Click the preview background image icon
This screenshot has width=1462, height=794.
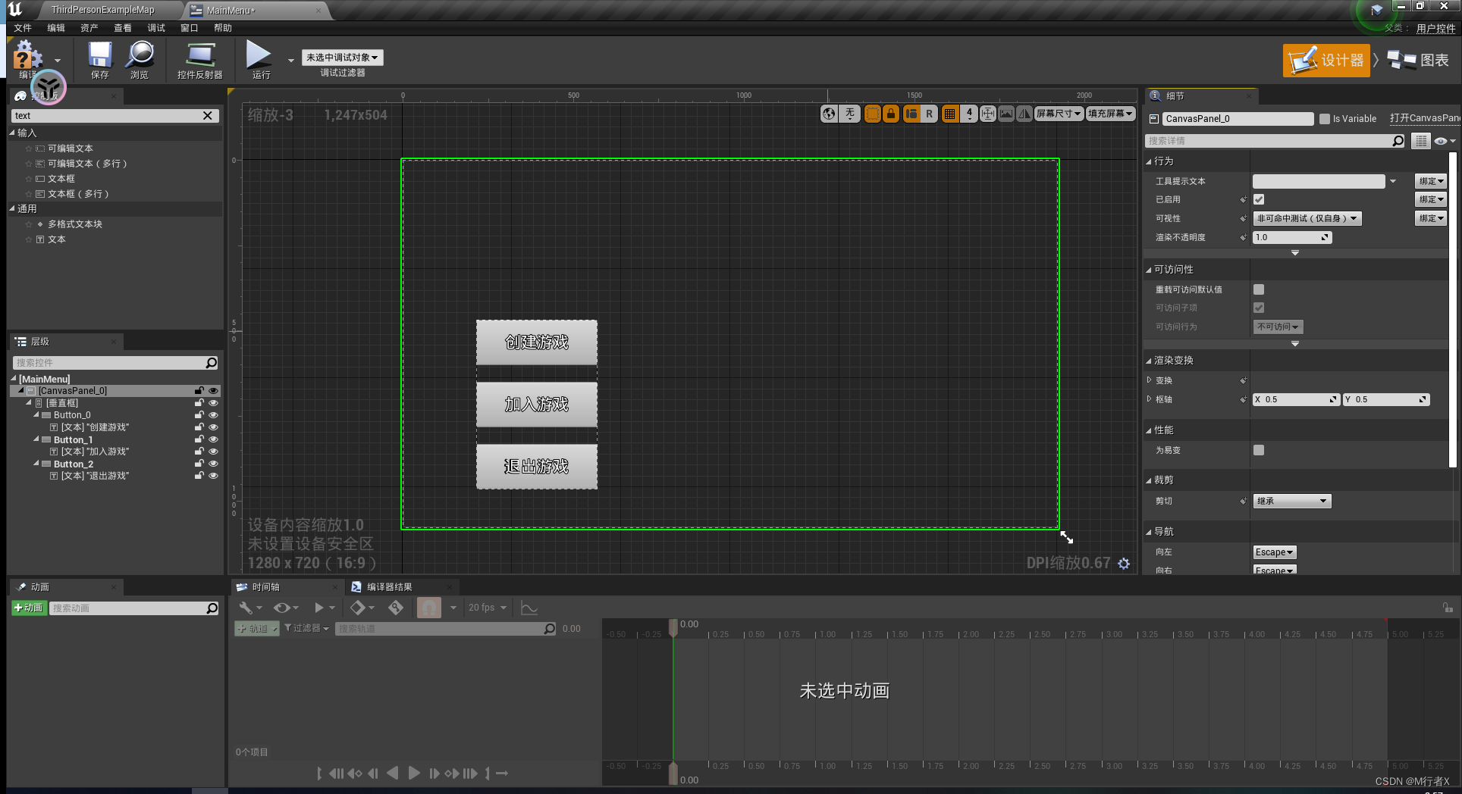[x=1006, y=114]
